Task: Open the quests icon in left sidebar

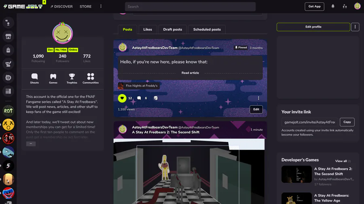Action: 8,64
